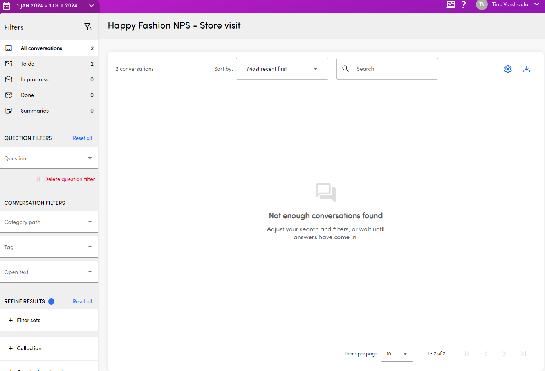Show the To do conversations
Viewport: 545px width, 371px height.
pyautogui.click(x=49, y=64)
